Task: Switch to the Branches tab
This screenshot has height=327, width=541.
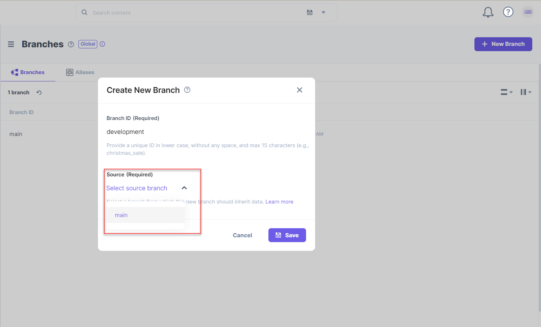Action: pyautogui.click(x=28, y=72)
